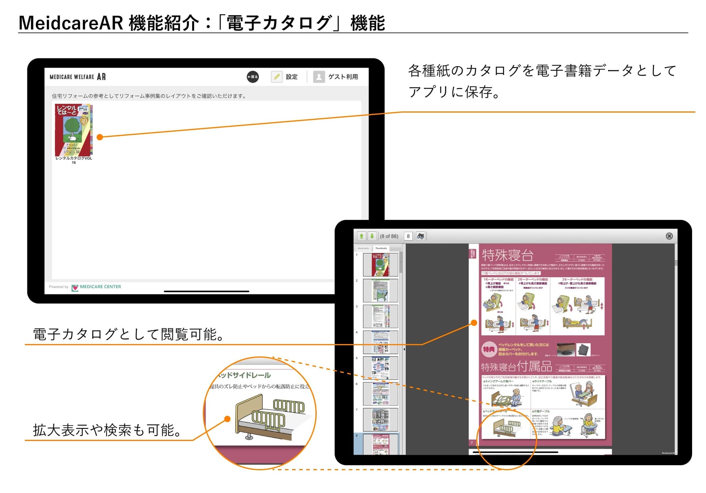Select the Thumbnails tab
This screenshot has height=493, width=706.
pos(381,248)
